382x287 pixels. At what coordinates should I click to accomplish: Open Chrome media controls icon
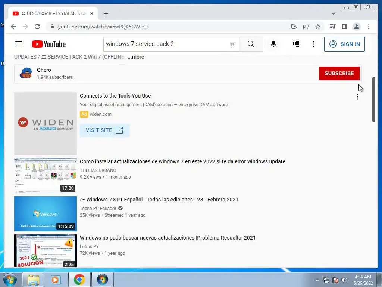coord(332,27)
